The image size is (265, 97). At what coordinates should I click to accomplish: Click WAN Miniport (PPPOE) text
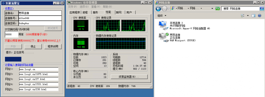click(x=183, y=40)
